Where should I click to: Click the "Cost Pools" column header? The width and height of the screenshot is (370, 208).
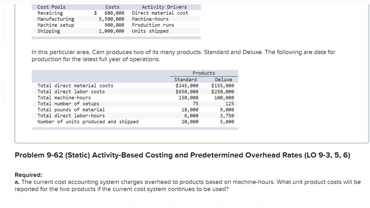[x=51, y=7]
